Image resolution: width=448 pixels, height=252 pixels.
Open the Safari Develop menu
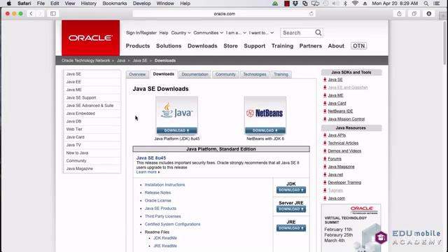(141, 3)
